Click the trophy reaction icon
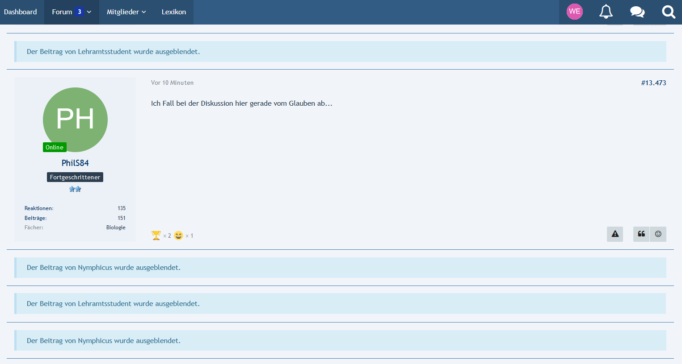The image size is (682, 364). point(156,236)
